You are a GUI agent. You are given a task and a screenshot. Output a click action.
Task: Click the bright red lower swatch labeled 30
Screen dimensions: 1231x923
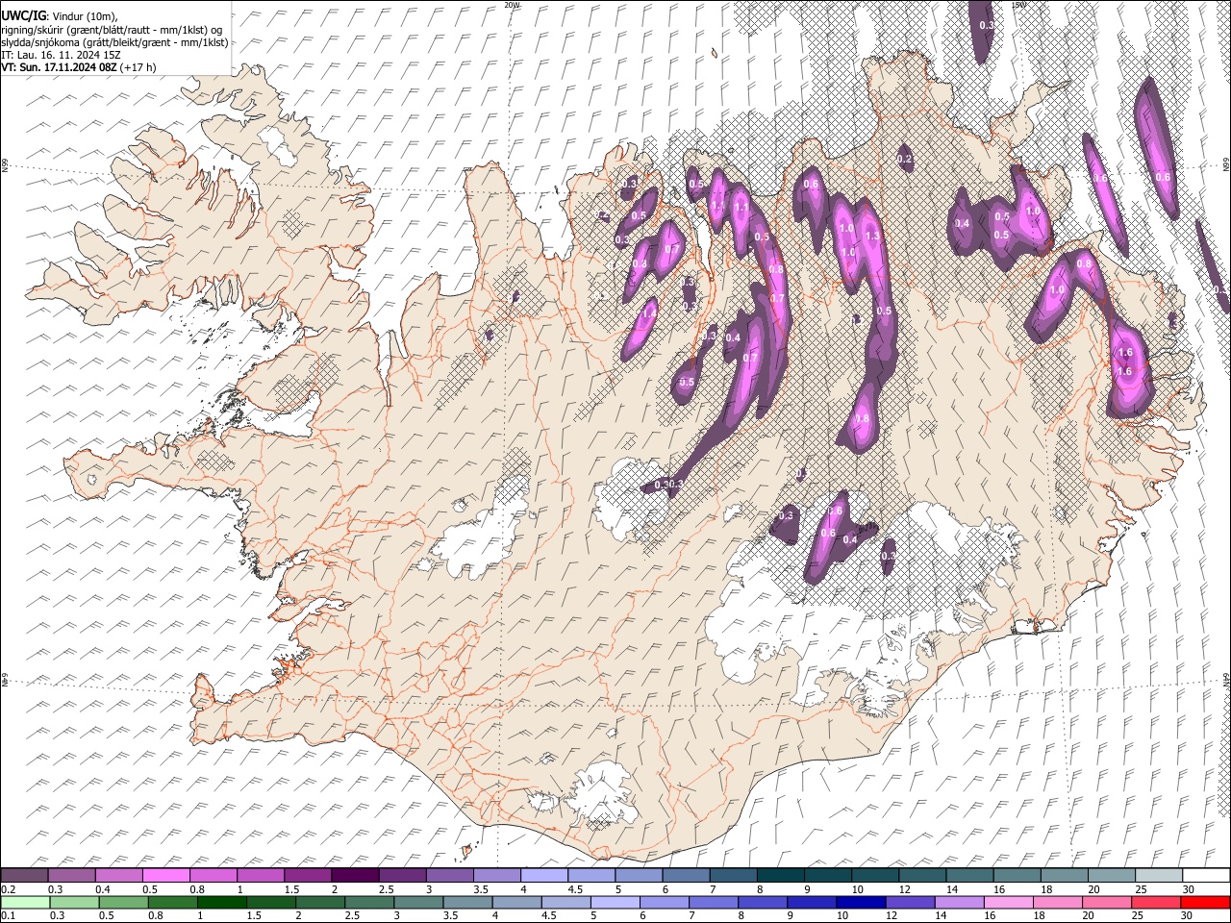point(1204,902)
